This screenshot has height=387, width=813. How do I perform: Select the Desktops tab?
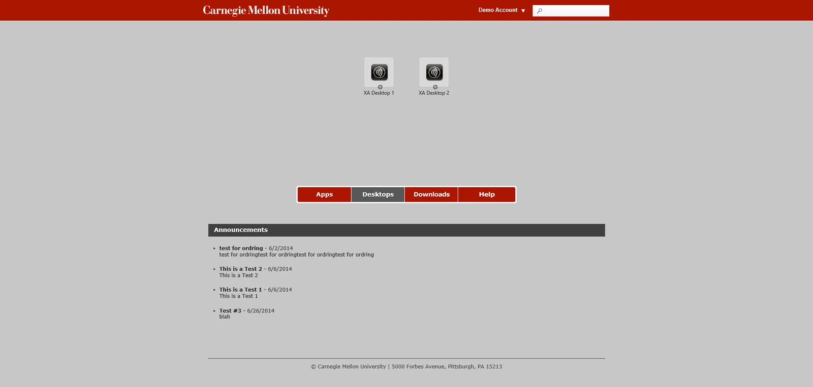378,194
